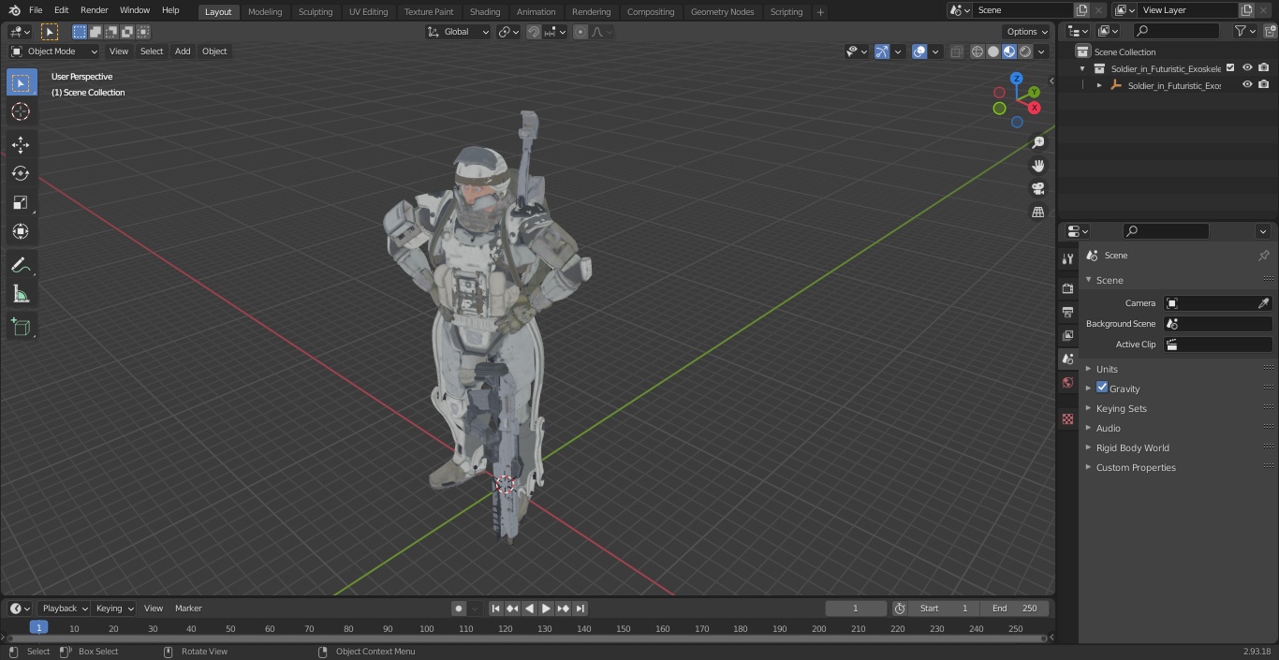
Task: Open the Add menu in viewport header
Action: click(183, 51)
